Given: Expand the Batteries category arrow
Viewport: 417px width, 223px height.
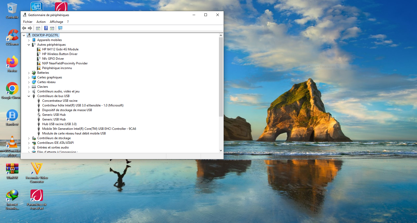Looking at the screenshot, I should (x=29, y=73).
